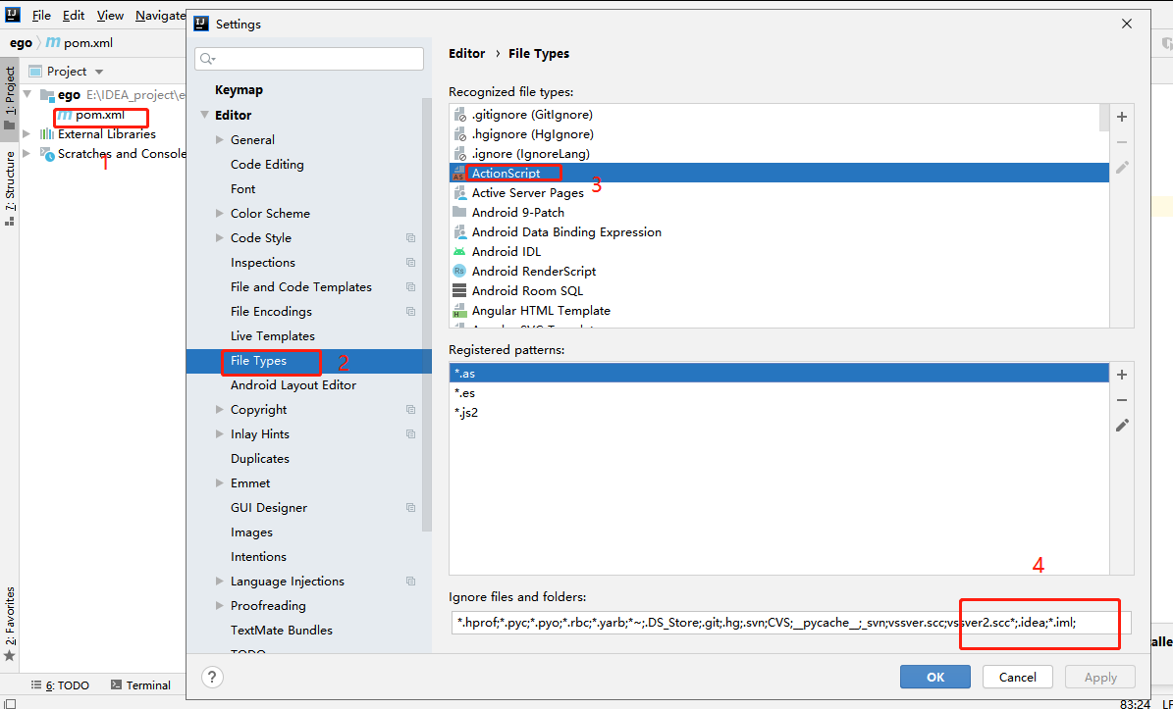Click the IntelliJ IDEA logo in main window

click(x=13, y=14)
